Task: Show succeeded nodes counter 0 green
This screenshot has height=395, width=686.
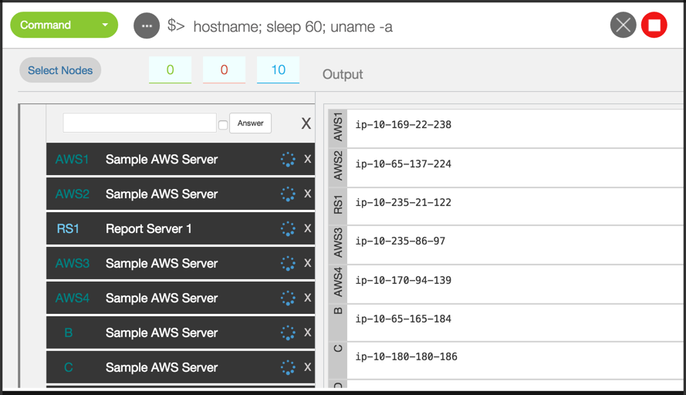Action: (171, 69)
